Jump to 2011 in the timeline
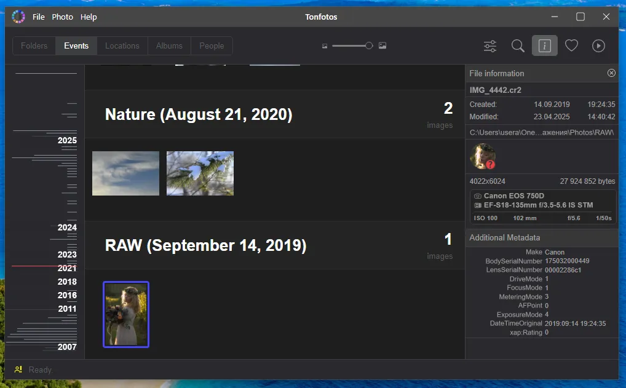 (67, 309)
